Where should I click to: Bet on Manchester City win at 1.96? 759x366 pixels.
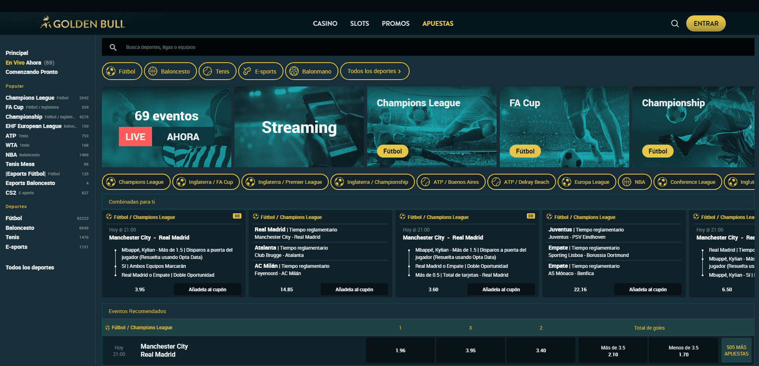400,350
